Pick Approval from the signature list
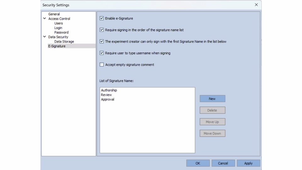Screen dimensions: 302x170 click(x=108, y=99)
